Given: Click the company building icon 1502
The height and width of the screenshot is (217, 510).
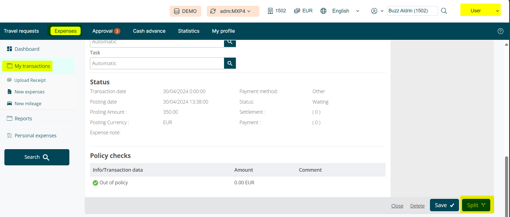Looking at the screenshot, I should click(x=270, y=11).
